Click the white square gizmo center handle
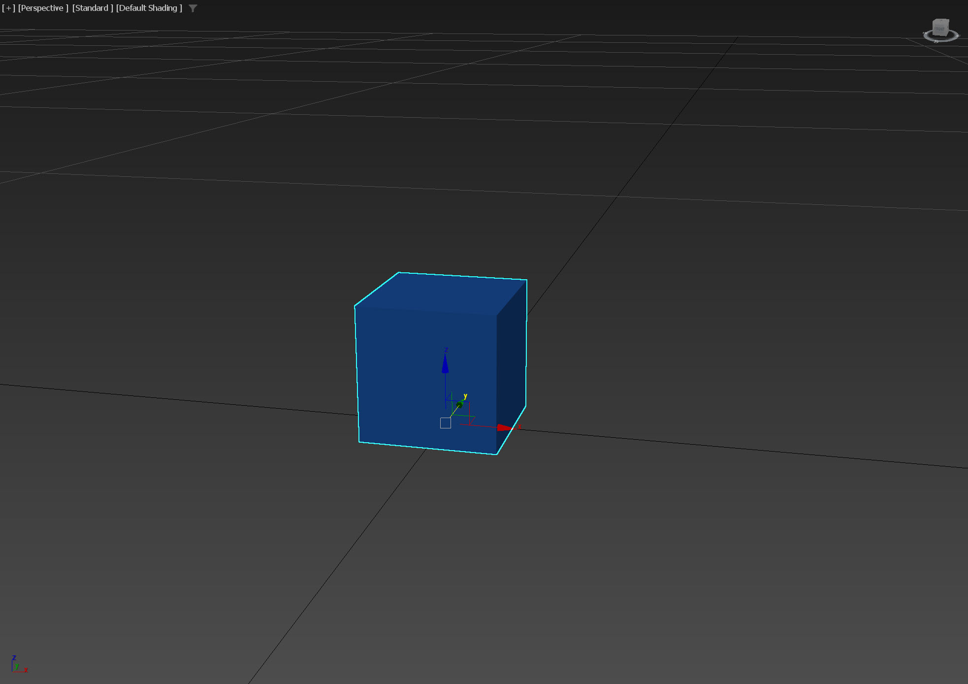 [446, 423]
